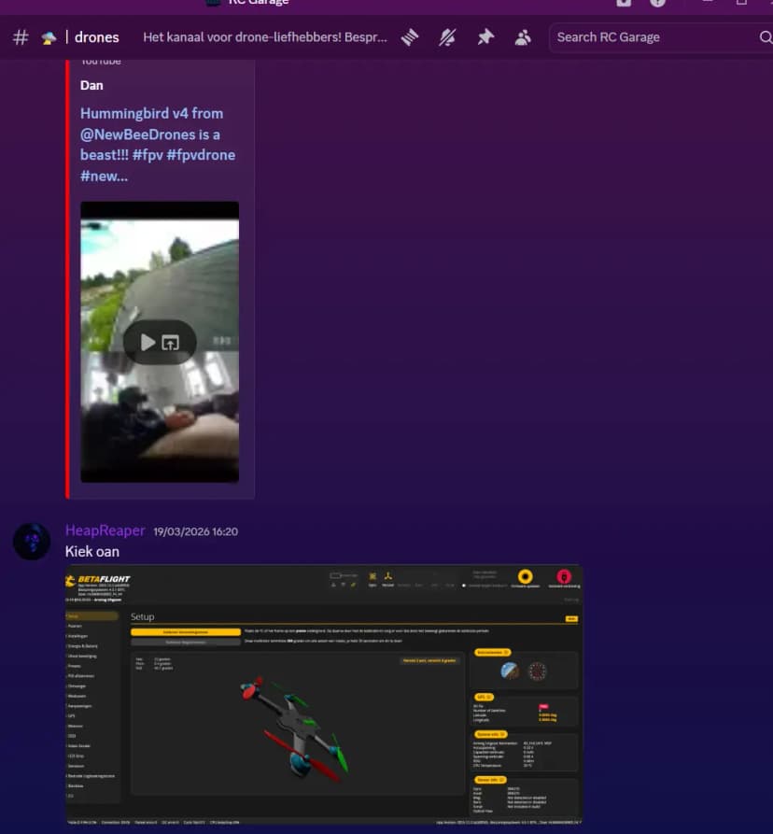Expand the channel topic 'Het kanaal voor drone-liefhebbers'

click(265, 37)
